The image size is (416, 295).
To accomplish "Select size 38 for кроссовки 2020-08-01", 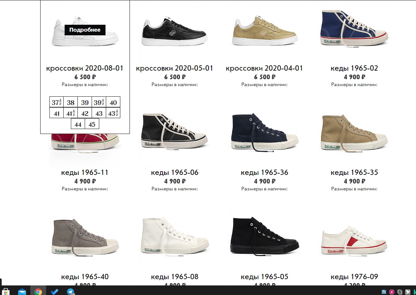I will (71, 102).
